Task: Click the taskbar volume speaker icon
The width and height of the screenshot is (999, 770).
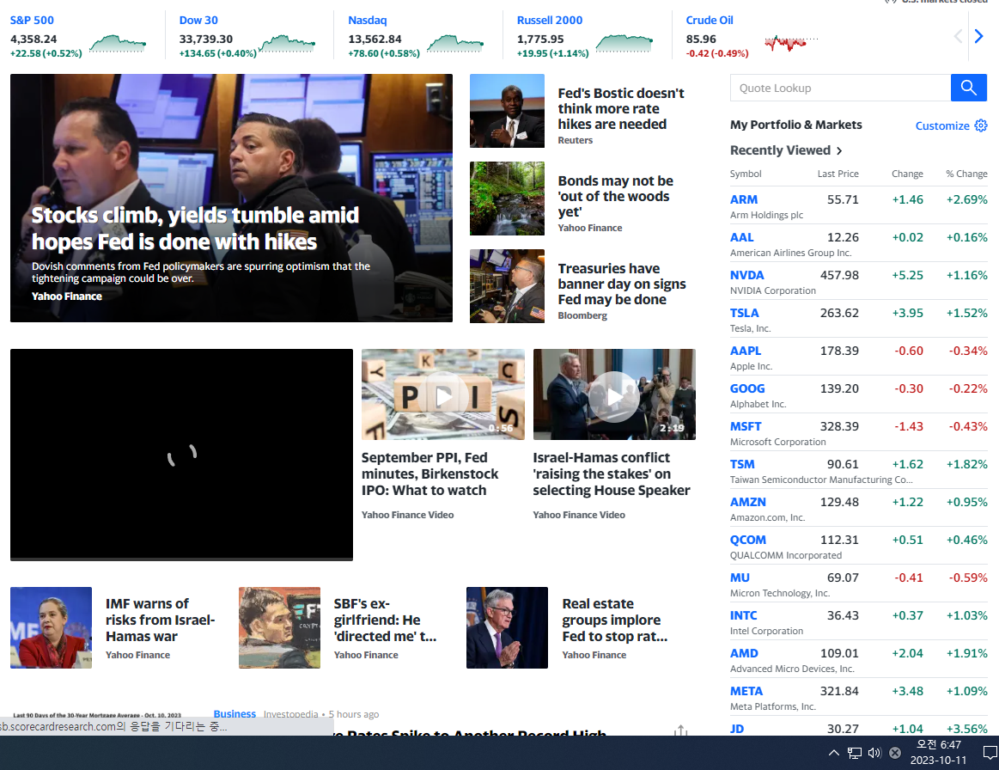Action: [x=874, y=753]
